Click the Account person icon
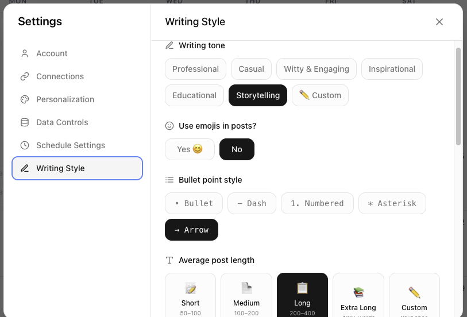This screenshot has height=317, width=467. pyautogui.click(x=25, y=53)
